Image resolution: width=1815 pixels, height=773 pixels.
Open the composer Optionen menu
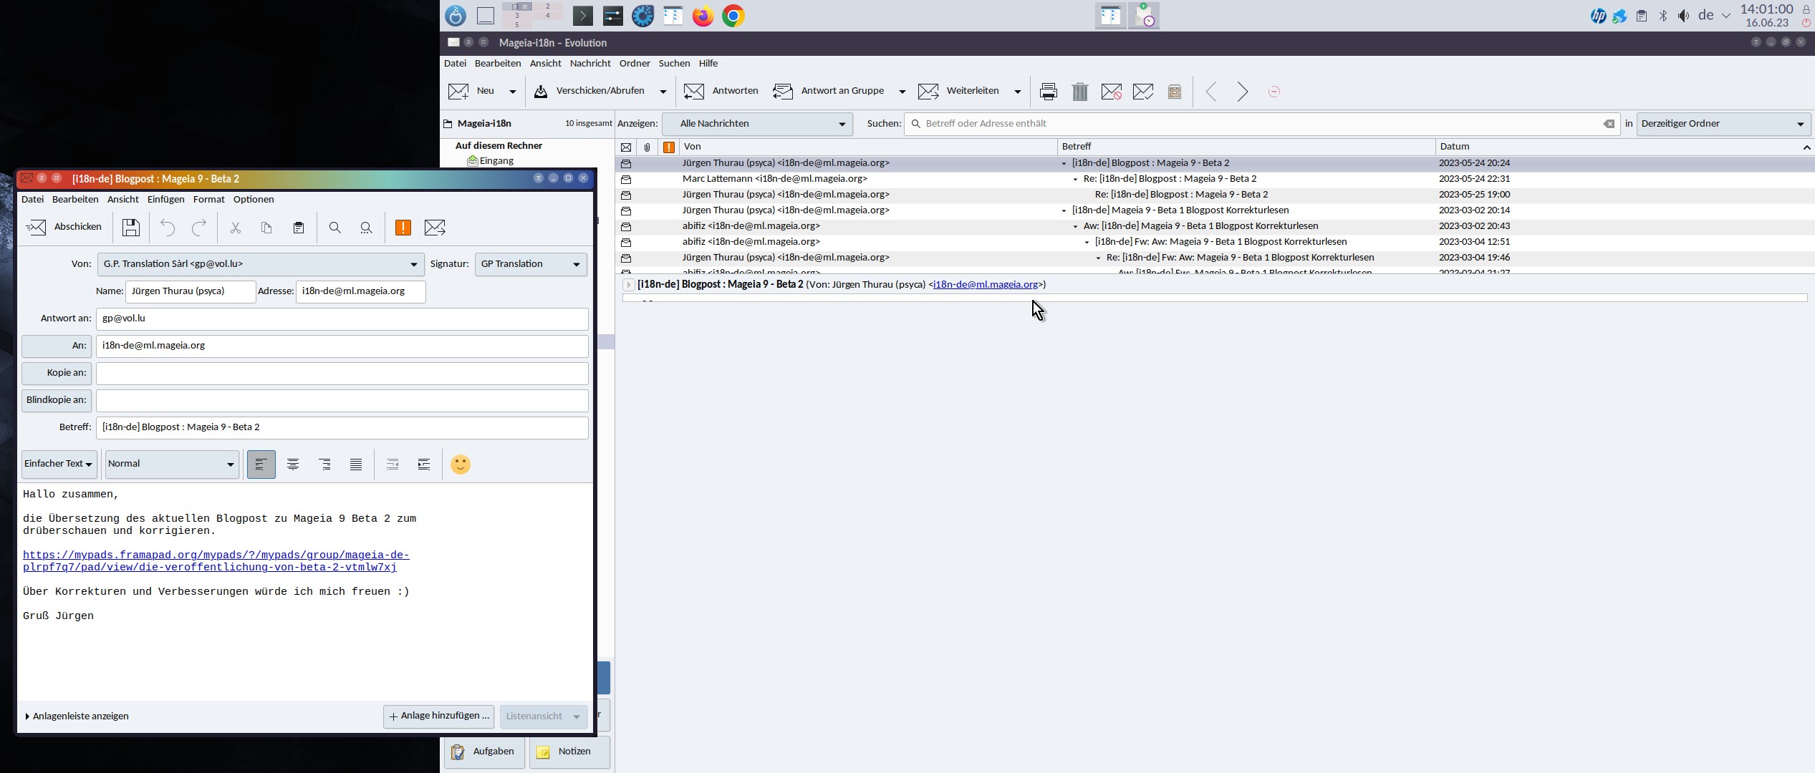pos(254,199)
